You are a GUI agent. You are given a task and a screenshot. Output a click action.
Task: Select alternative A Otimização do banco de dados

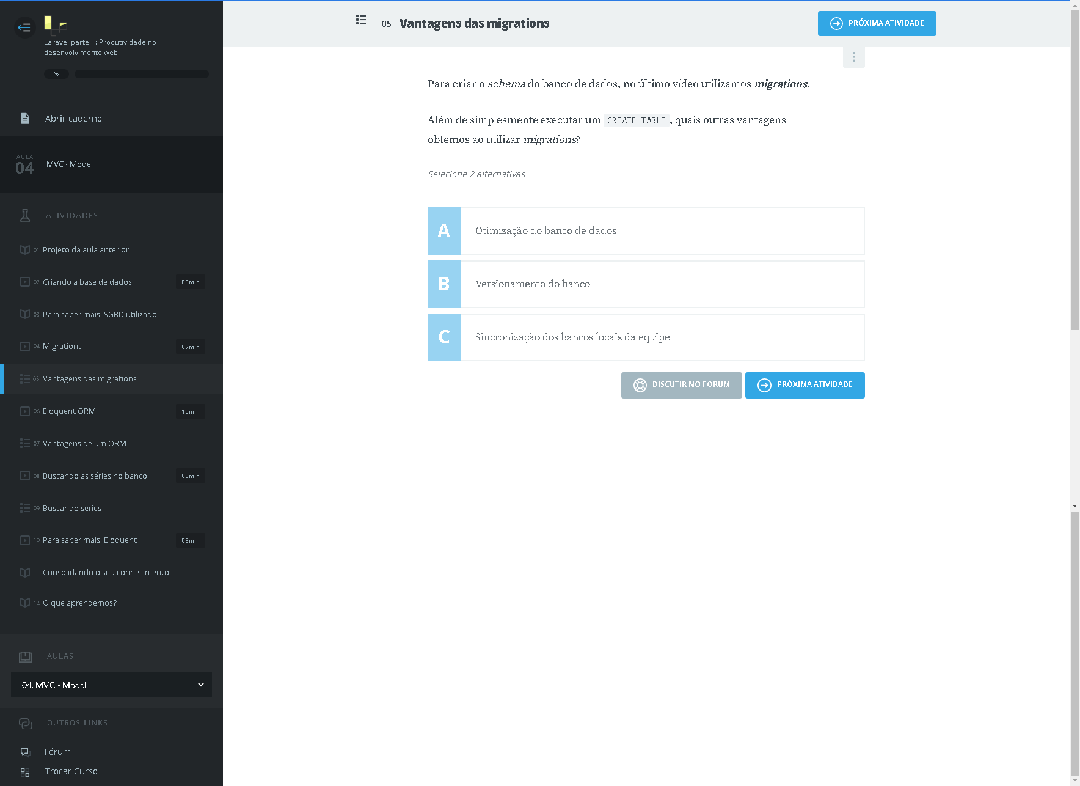coord(646,231)
